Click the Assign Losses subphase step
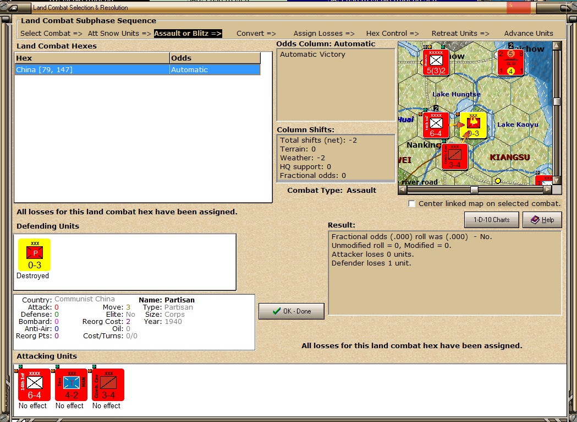577x422 pixels. (x=324, y=34)
